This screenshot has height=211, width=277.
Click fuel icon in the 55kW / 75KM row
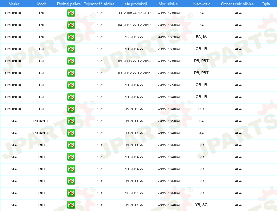point(71,85)
